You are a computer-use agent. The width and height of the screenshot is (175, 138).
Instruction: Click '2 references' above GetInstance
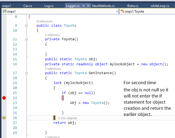coord(53,69)
